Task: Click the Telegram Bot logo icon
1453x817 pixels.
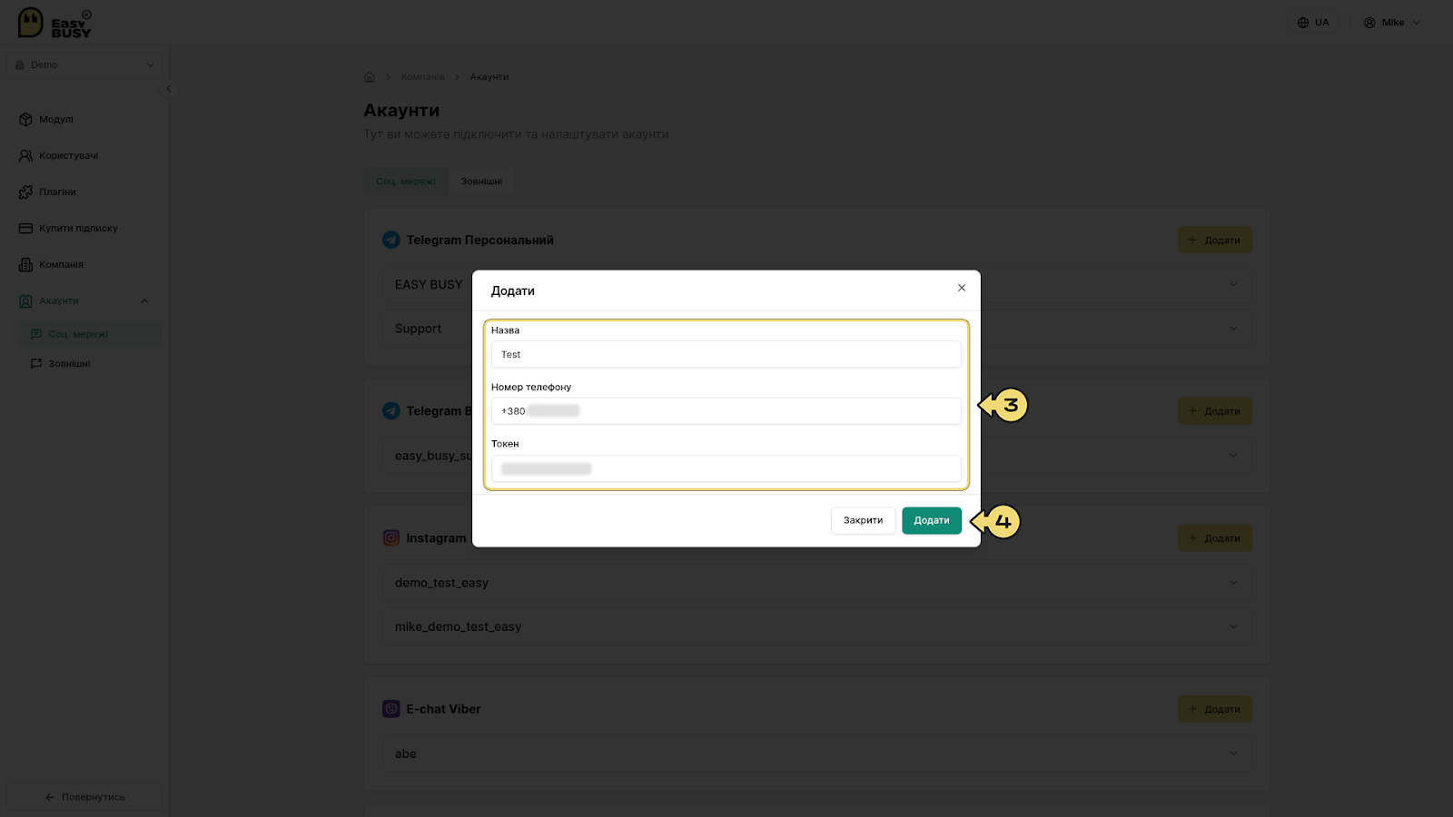Action: click(391, 411)
